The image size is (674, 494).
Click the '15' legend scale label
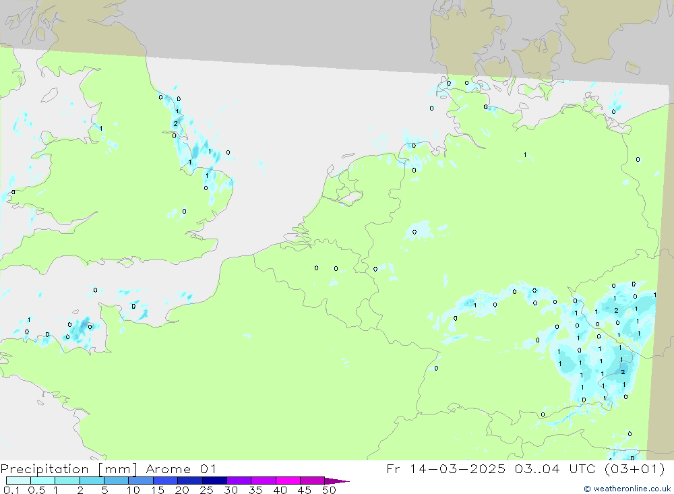click(x=158, y=490)
